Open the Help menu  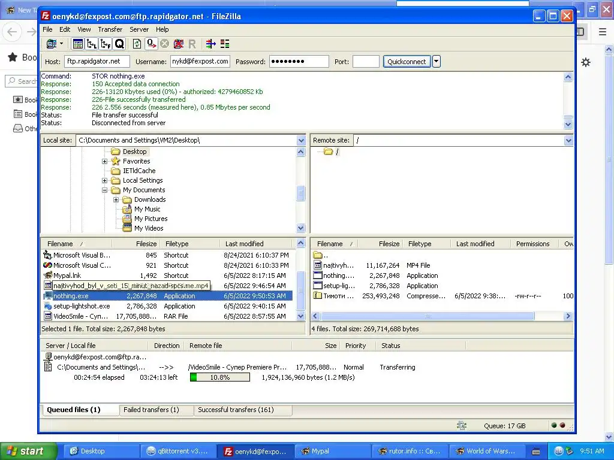[x=162, y=29]
